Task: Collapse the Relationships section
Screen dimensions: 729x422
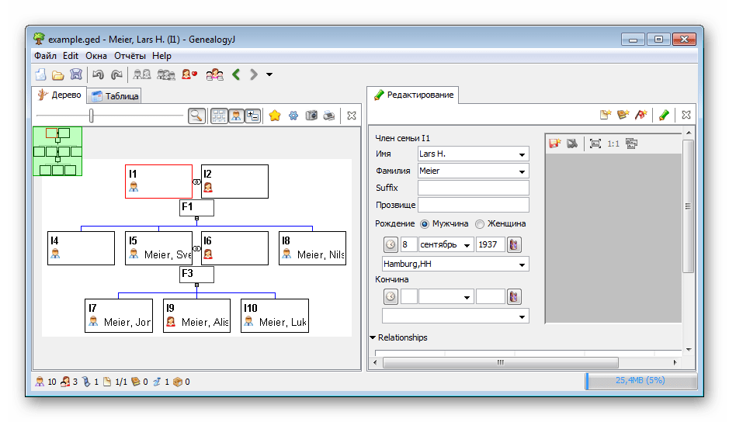Action: pyautogui.click(x=373, y=337)
